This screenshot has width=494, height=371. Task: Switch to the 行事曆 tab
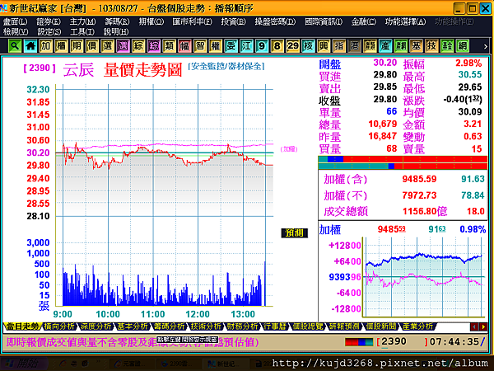click(x=275, y=326)
